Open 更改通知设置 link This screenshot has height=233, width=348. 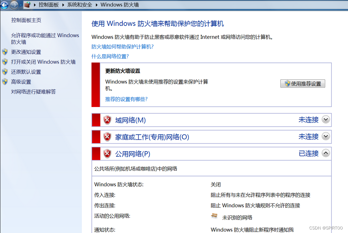(x=26, y=52)
